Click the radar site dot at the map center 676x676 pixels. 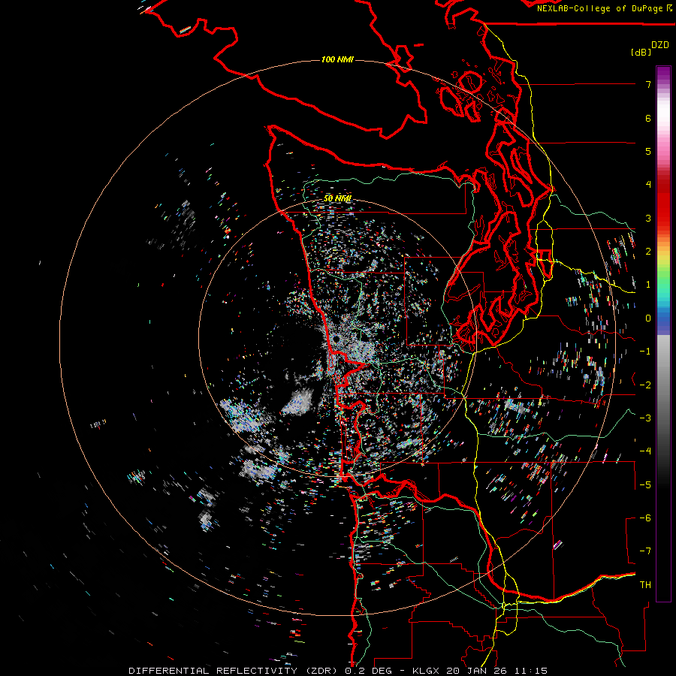click(x=336, y=340)
